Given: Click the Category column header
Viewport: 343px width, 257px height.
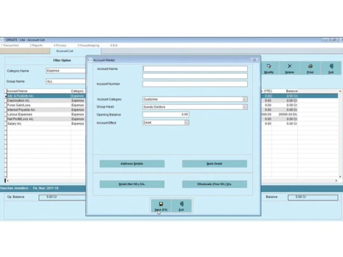Looking at the screenshot, I should pyautogui.click(x=78, y=91).
